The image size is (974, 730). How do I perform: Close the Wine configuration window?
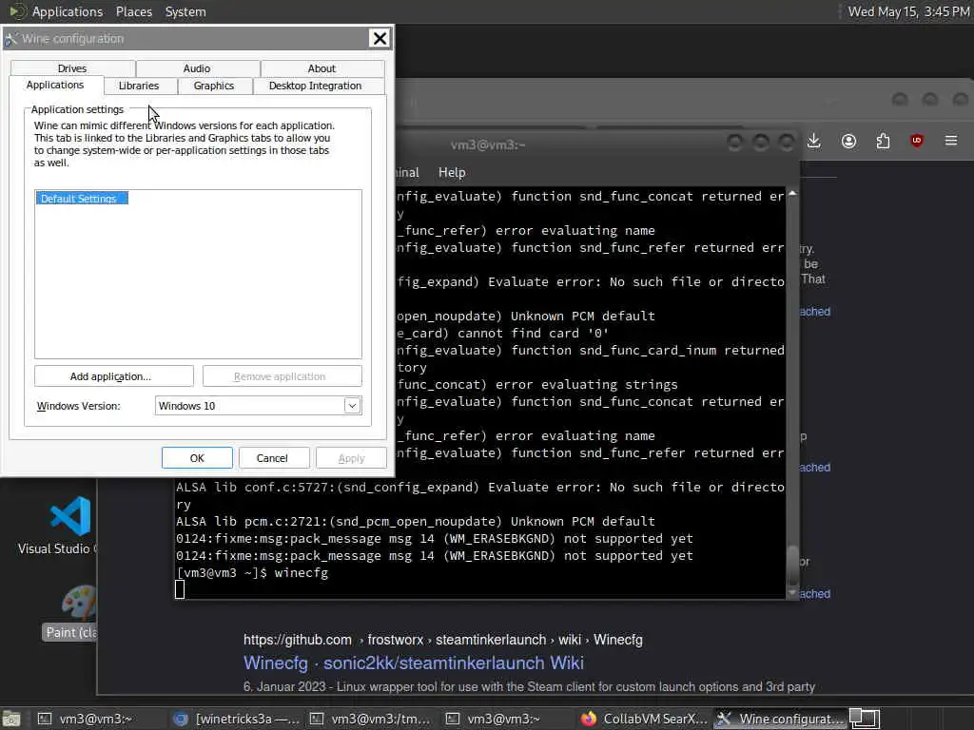pos(380,38)
